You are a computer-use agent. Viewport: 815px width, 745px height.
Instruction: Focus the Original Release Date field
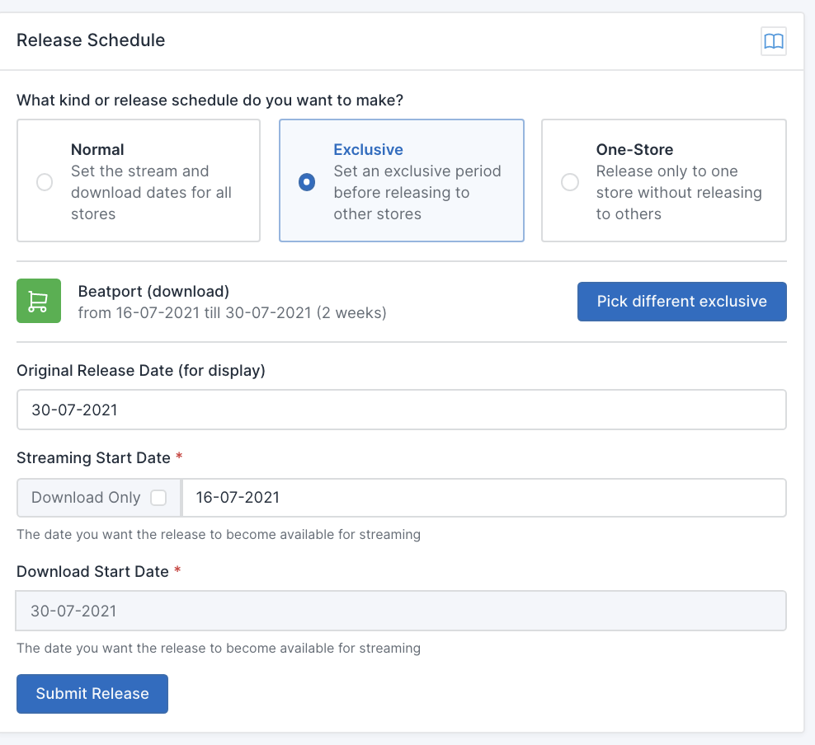[401, 410]
